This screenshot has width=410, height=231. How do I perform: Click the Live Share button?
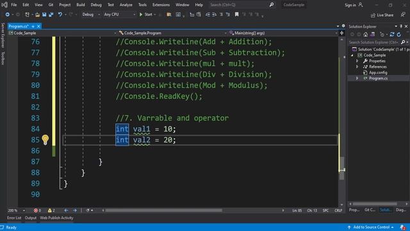(x=382, y=15)
